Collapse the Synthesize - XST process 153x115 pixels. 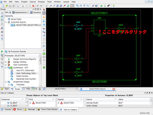(6, 68)
